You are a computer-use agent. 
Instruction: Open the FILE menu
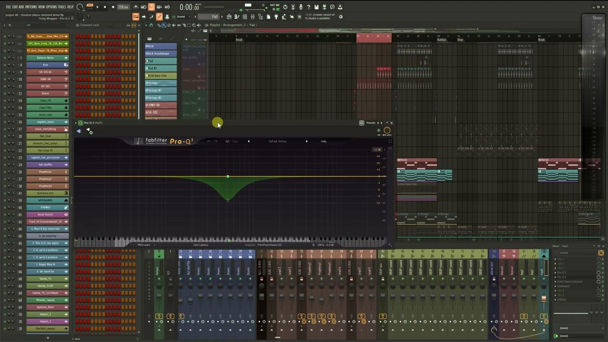[8, 7]
